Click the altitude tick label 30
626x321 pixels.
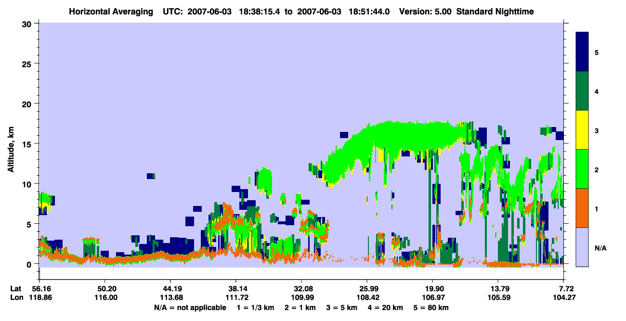(27, 24)
